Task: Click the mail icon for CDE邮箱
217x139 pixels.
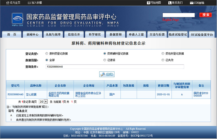Action: [192, 3]
